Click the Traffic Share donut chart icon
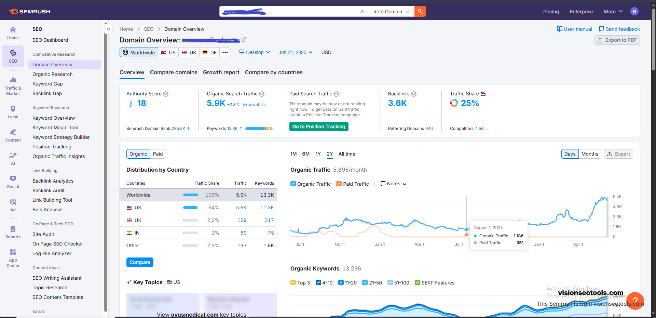656x318 pixels. point(454,103)
